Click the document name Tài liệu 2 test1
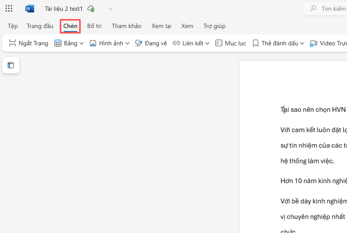 (64, 9)
